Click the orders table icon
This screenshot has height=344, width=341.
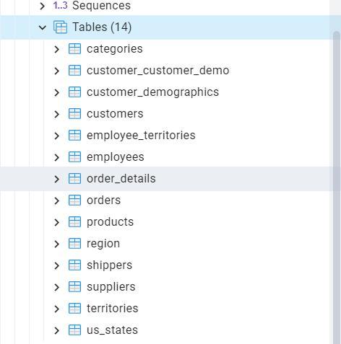click(74, 200)
